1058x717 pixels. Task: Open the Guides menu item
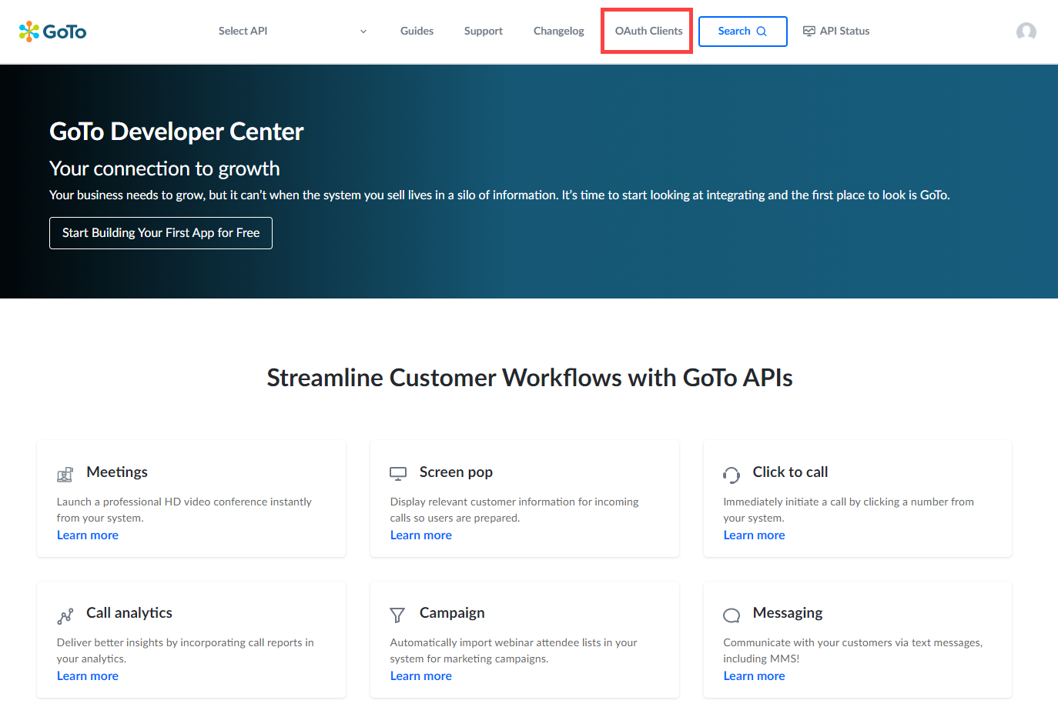417,32
